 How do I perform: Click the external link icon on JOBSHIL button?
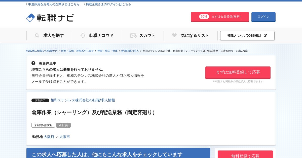(265, 35)
